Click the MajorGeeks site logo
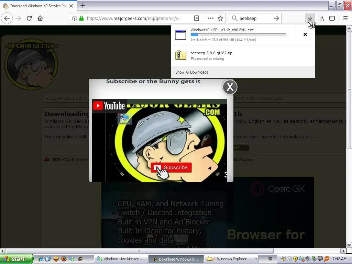Image resolution: width=352 pixels, height=264 pixels. tap(31, 65)
